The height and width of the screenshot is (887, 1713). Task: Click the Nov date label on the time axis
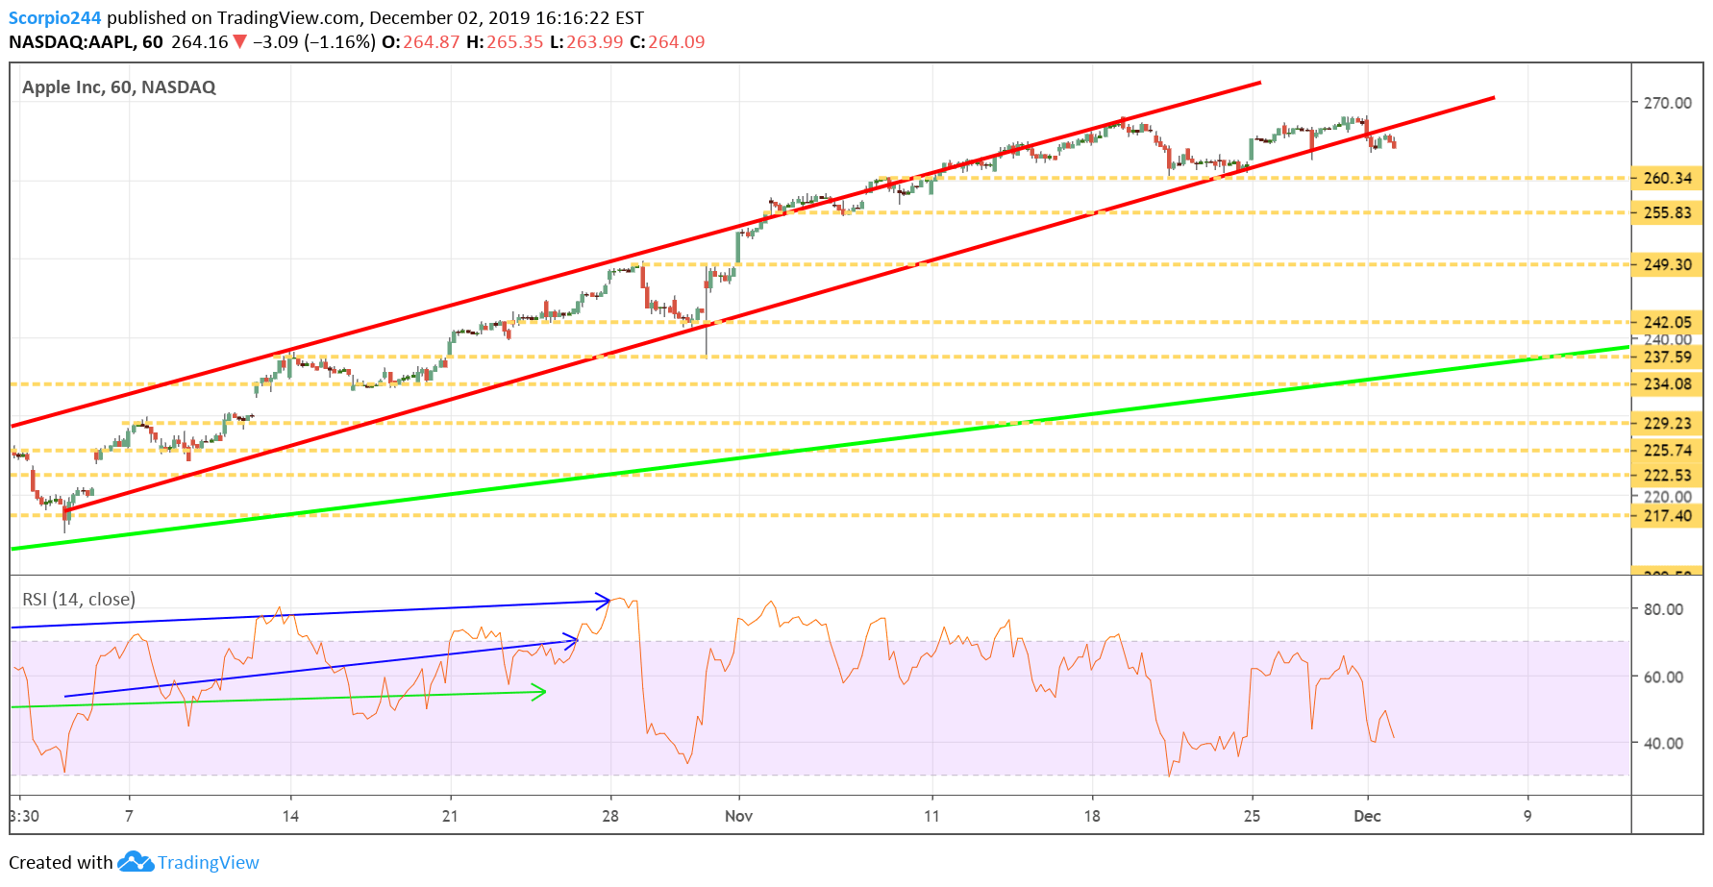point(738,816)
